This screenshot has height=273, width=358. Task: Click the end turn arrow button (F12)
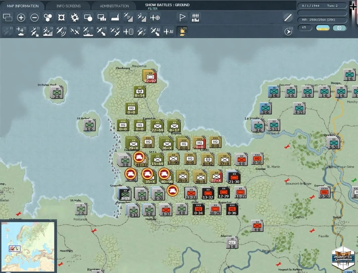pyautogui.click(x=288, y=32)
